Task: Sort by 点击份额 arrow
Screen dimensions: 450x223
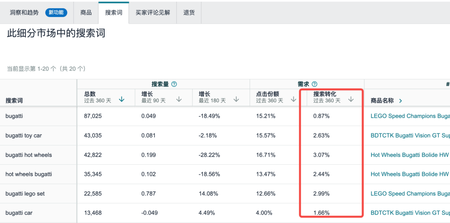Action: click(293, 99)
